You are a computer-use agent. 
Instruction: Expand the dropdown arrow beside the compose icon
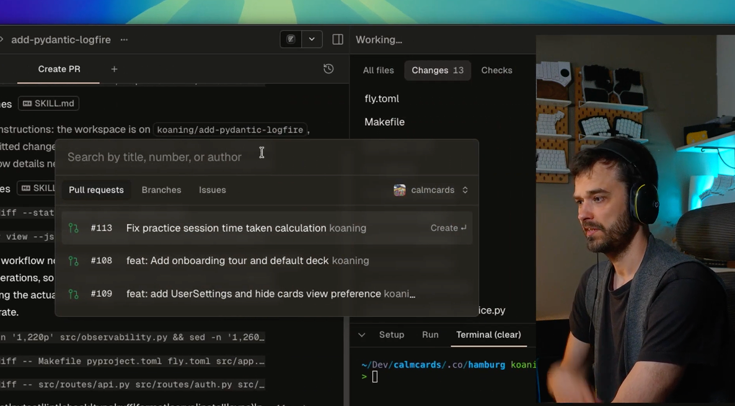click(x=312, y=40)
